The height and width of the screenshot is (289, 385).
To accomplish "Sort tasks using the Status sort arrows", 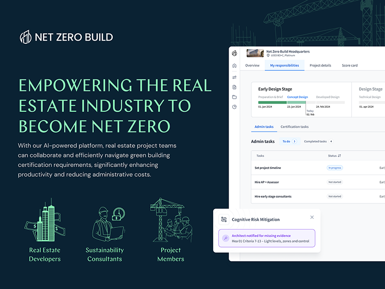I will [339, 156].
